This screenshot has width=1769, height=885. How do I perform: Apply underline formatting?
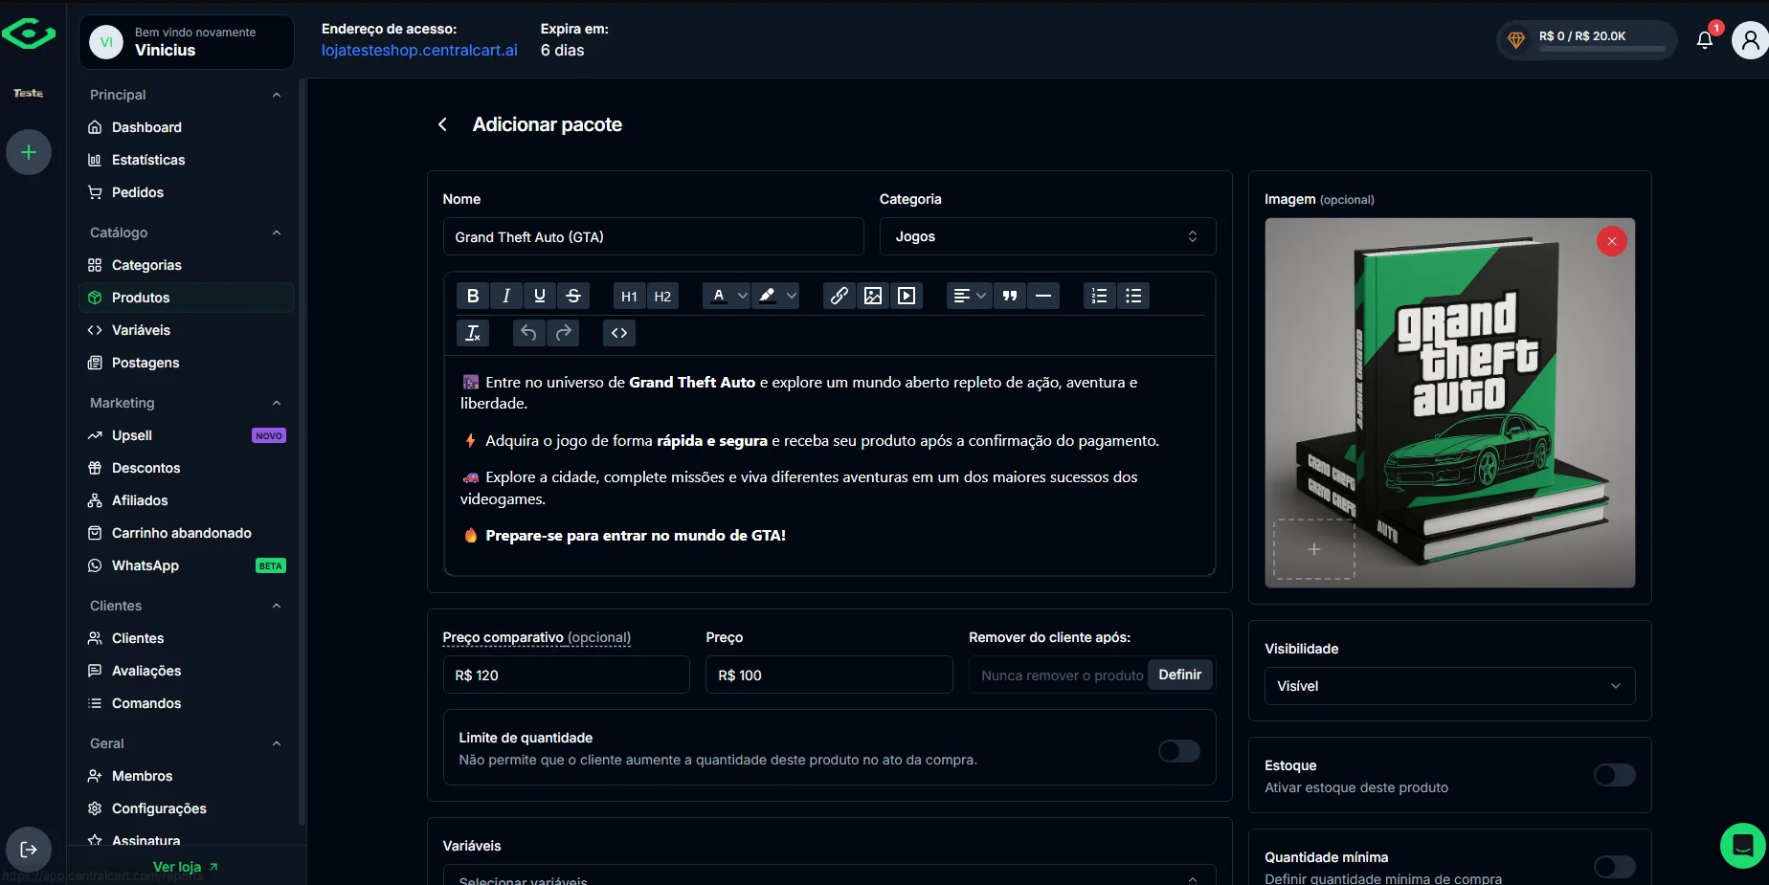540,296
